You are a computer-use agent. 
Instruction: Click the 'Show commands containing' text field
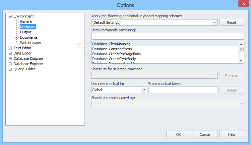168,36
